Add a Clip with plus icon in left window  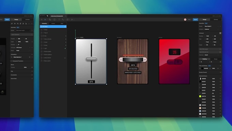click(32, 71)
